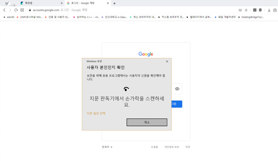Toggle password visibility eye icon
This screenshot has width=278, height=161.
pos(177,89)
